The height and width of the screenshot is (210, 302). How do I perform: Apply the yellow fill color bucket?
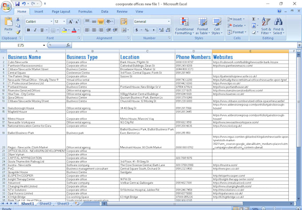[64, 30]
